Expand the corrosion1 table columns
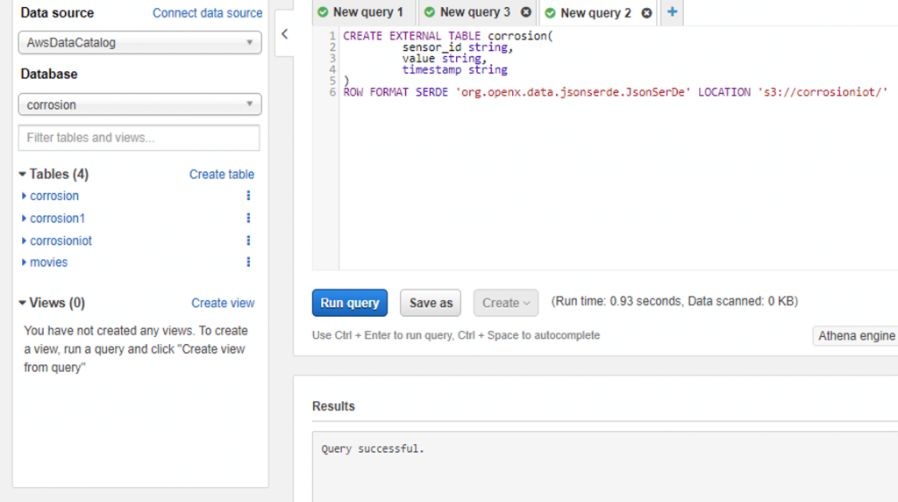Image resolution: width=898 pixels, height=502 pixels. tap(24, 219)
